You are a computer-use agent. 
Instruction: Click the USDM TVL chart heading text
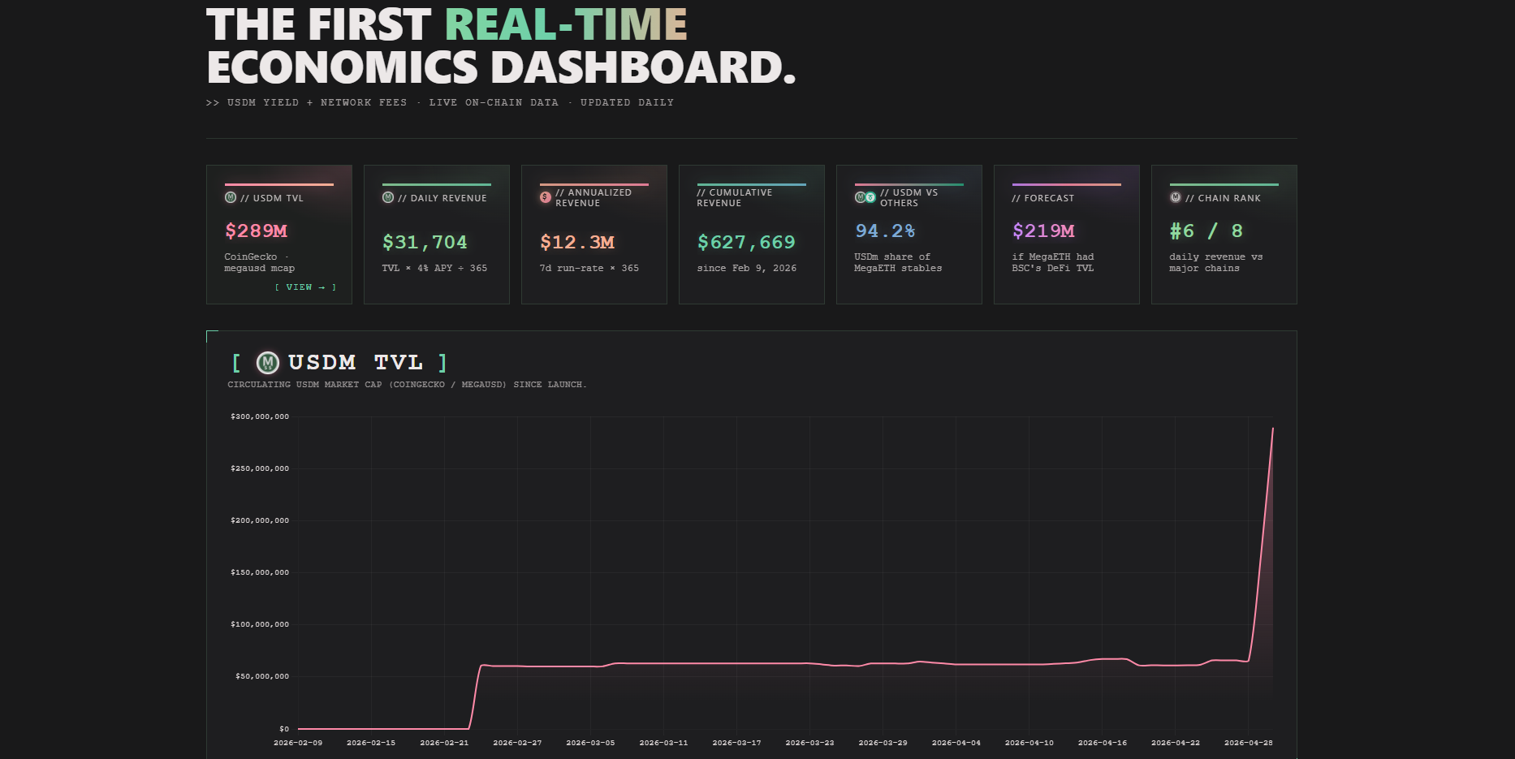pos(356,363)
